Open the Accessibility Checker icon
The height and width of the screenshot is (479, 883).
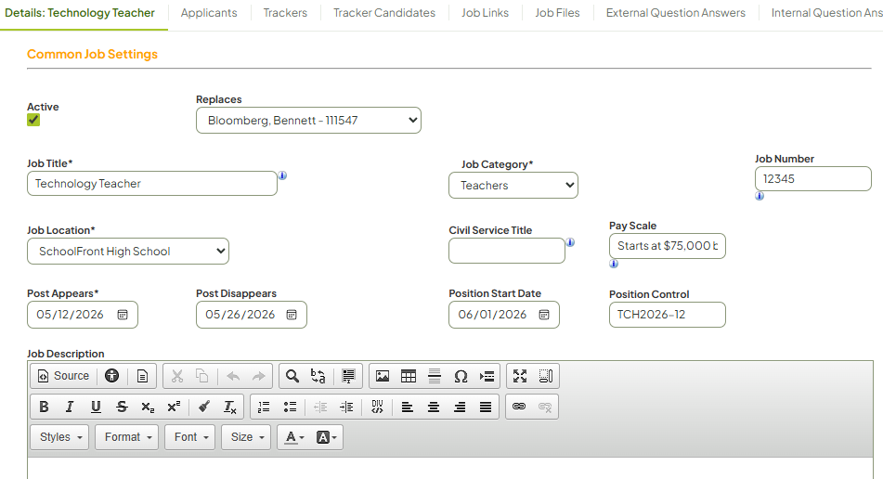tap(111, 376)
